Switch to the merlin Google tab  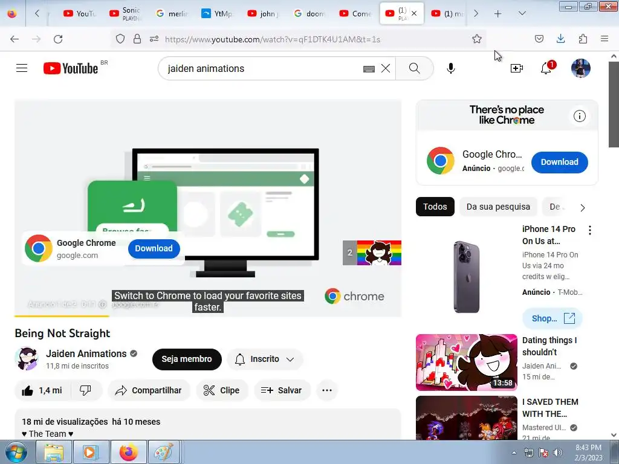tap(172, 14)
